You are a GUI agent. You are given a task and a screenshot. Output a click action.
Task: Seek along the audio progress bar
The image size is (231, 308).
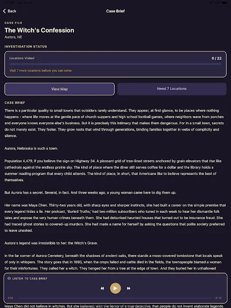(x=115, y=298)
